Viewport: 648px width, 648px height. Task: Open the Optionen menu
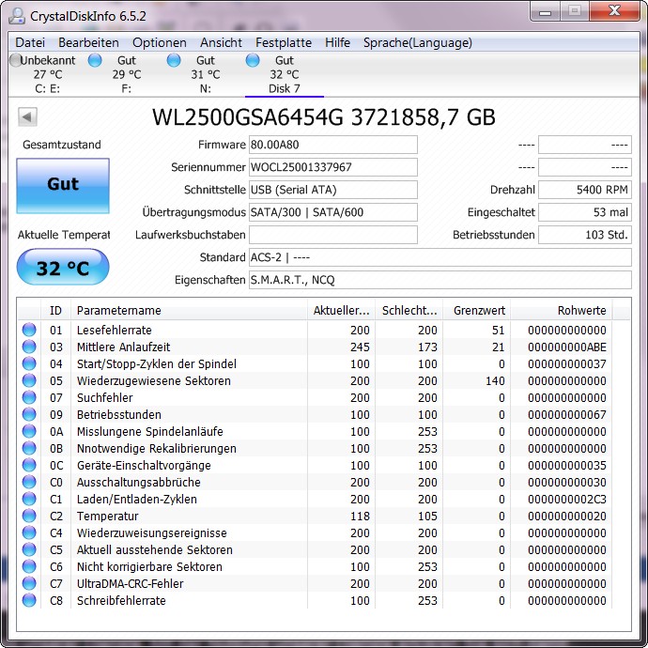click(x=159, y=42)
